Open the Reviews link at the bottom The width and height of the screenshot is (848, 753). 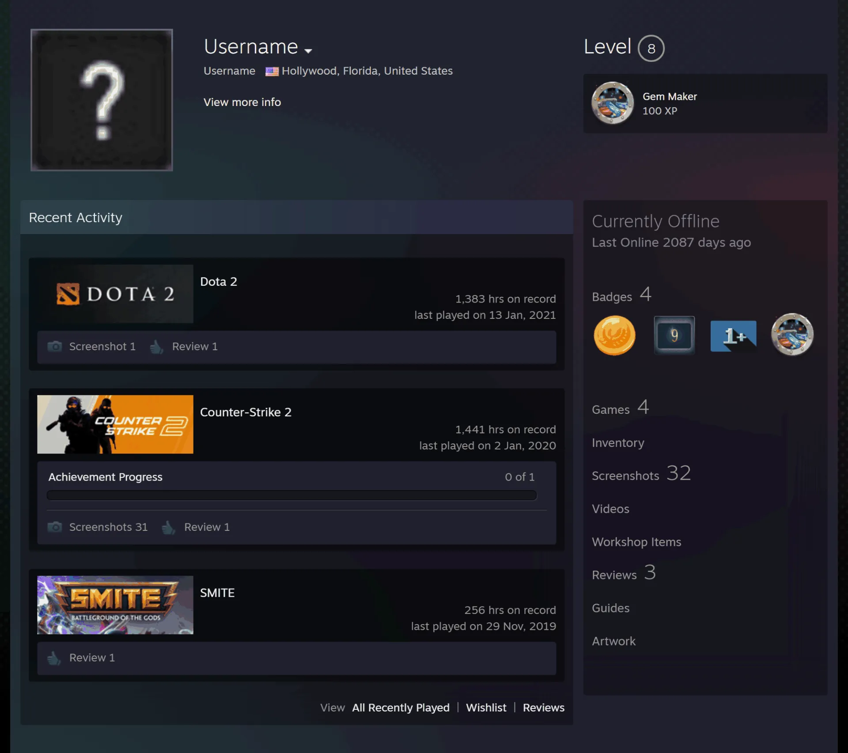(543, 708)
